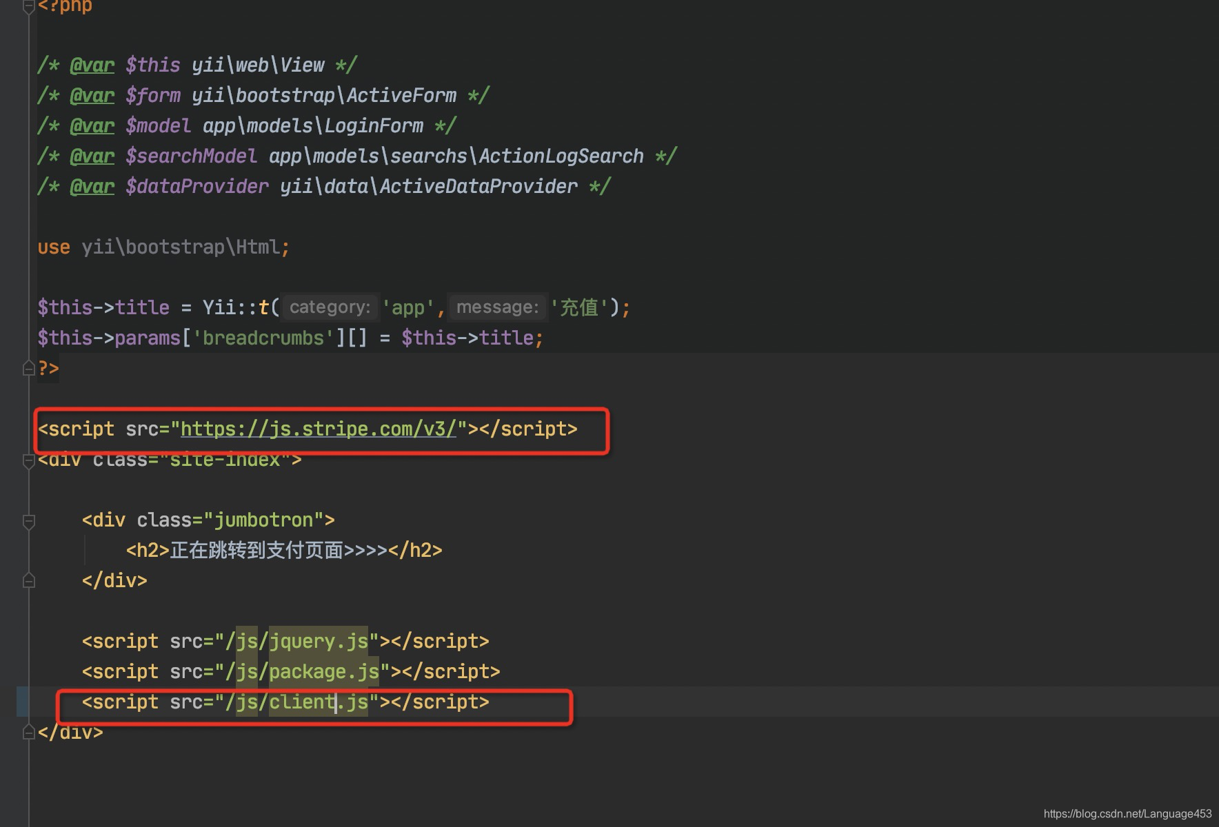
Task: Click the first @var tag for $this
Action: tap(92, 65)
